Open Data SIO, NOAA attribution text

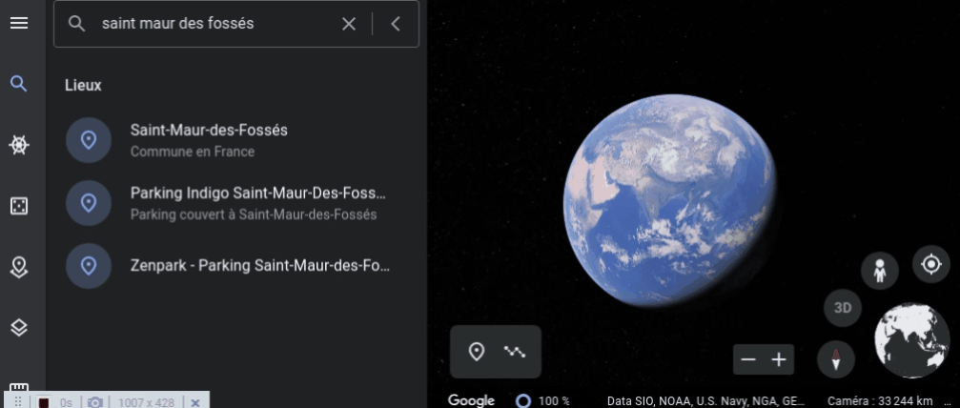(705, 401)
